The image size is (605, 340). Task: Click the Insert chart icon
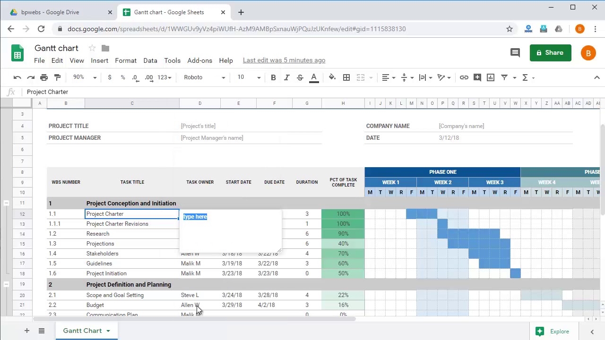491,77
